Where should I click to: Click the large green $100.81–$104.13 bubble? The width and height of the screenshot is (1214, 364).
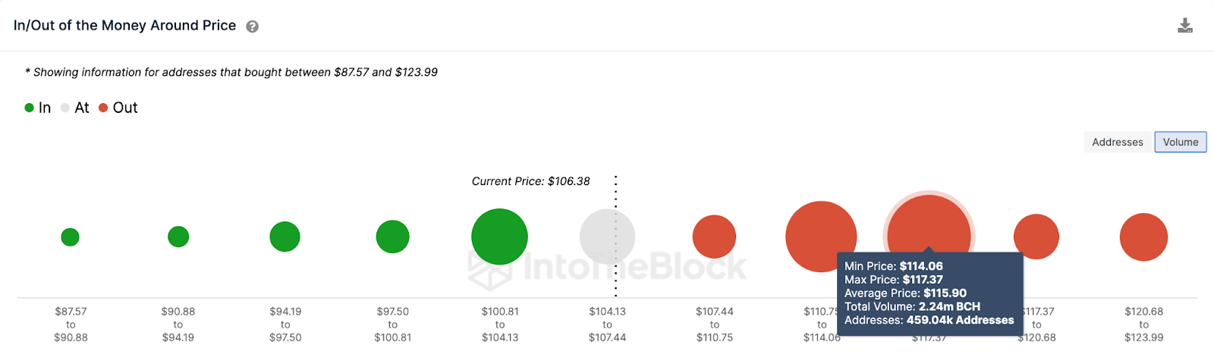pos(499,237)
